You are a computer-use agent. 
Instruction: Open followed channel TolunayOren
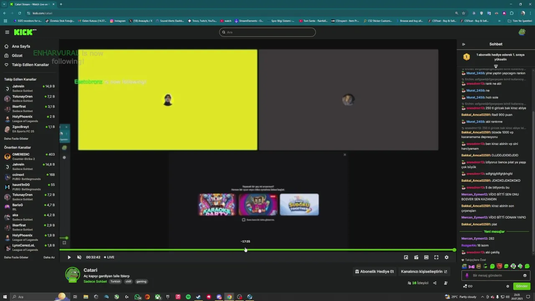coord(29,98)
